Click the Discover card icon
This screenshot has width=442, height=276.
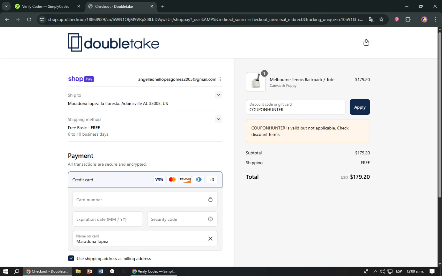pos(185,179)
